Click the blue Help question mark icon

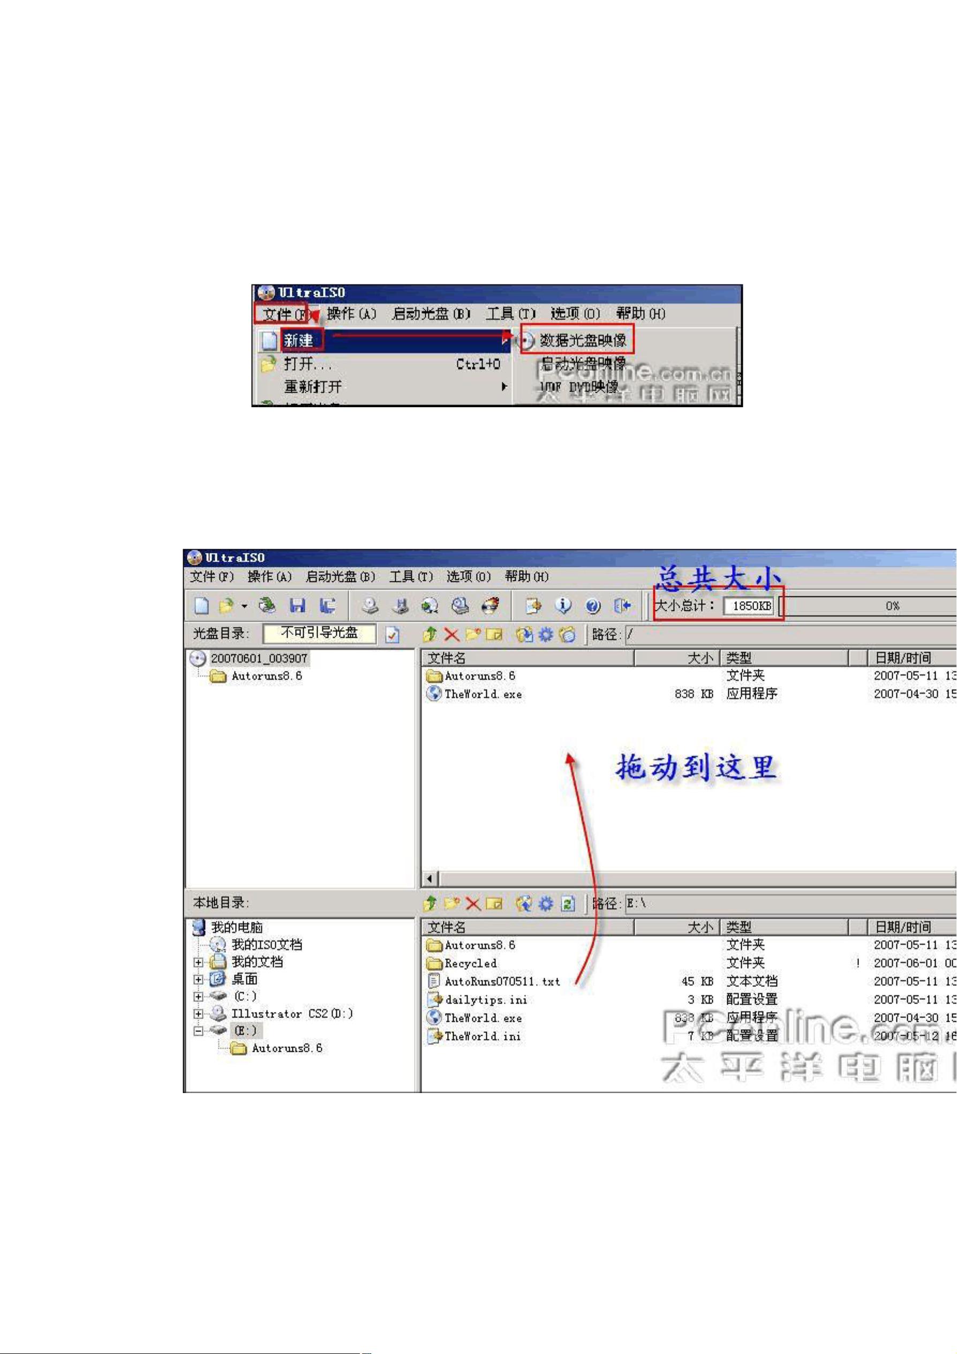point(593,605)
